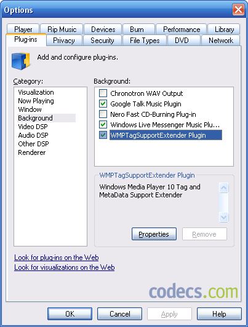Image resolution: width=248 pixels, height=327 pixels.
Task: Enable Chronotron WAV Output checkbox
Action: 103,93
